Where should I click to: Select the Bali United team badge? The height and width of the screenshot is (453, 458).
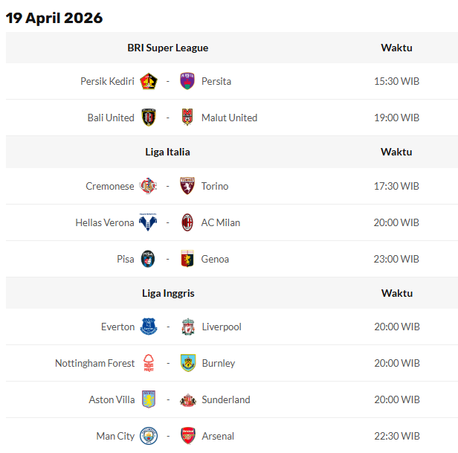tap(149, 118)
